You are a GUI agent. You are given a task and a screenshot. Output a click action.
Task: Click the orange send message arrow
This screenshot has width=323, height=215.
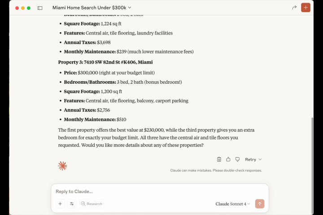click(259, 204)
